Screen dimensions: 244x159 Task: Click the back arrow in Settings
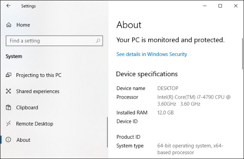coord(8,6)
